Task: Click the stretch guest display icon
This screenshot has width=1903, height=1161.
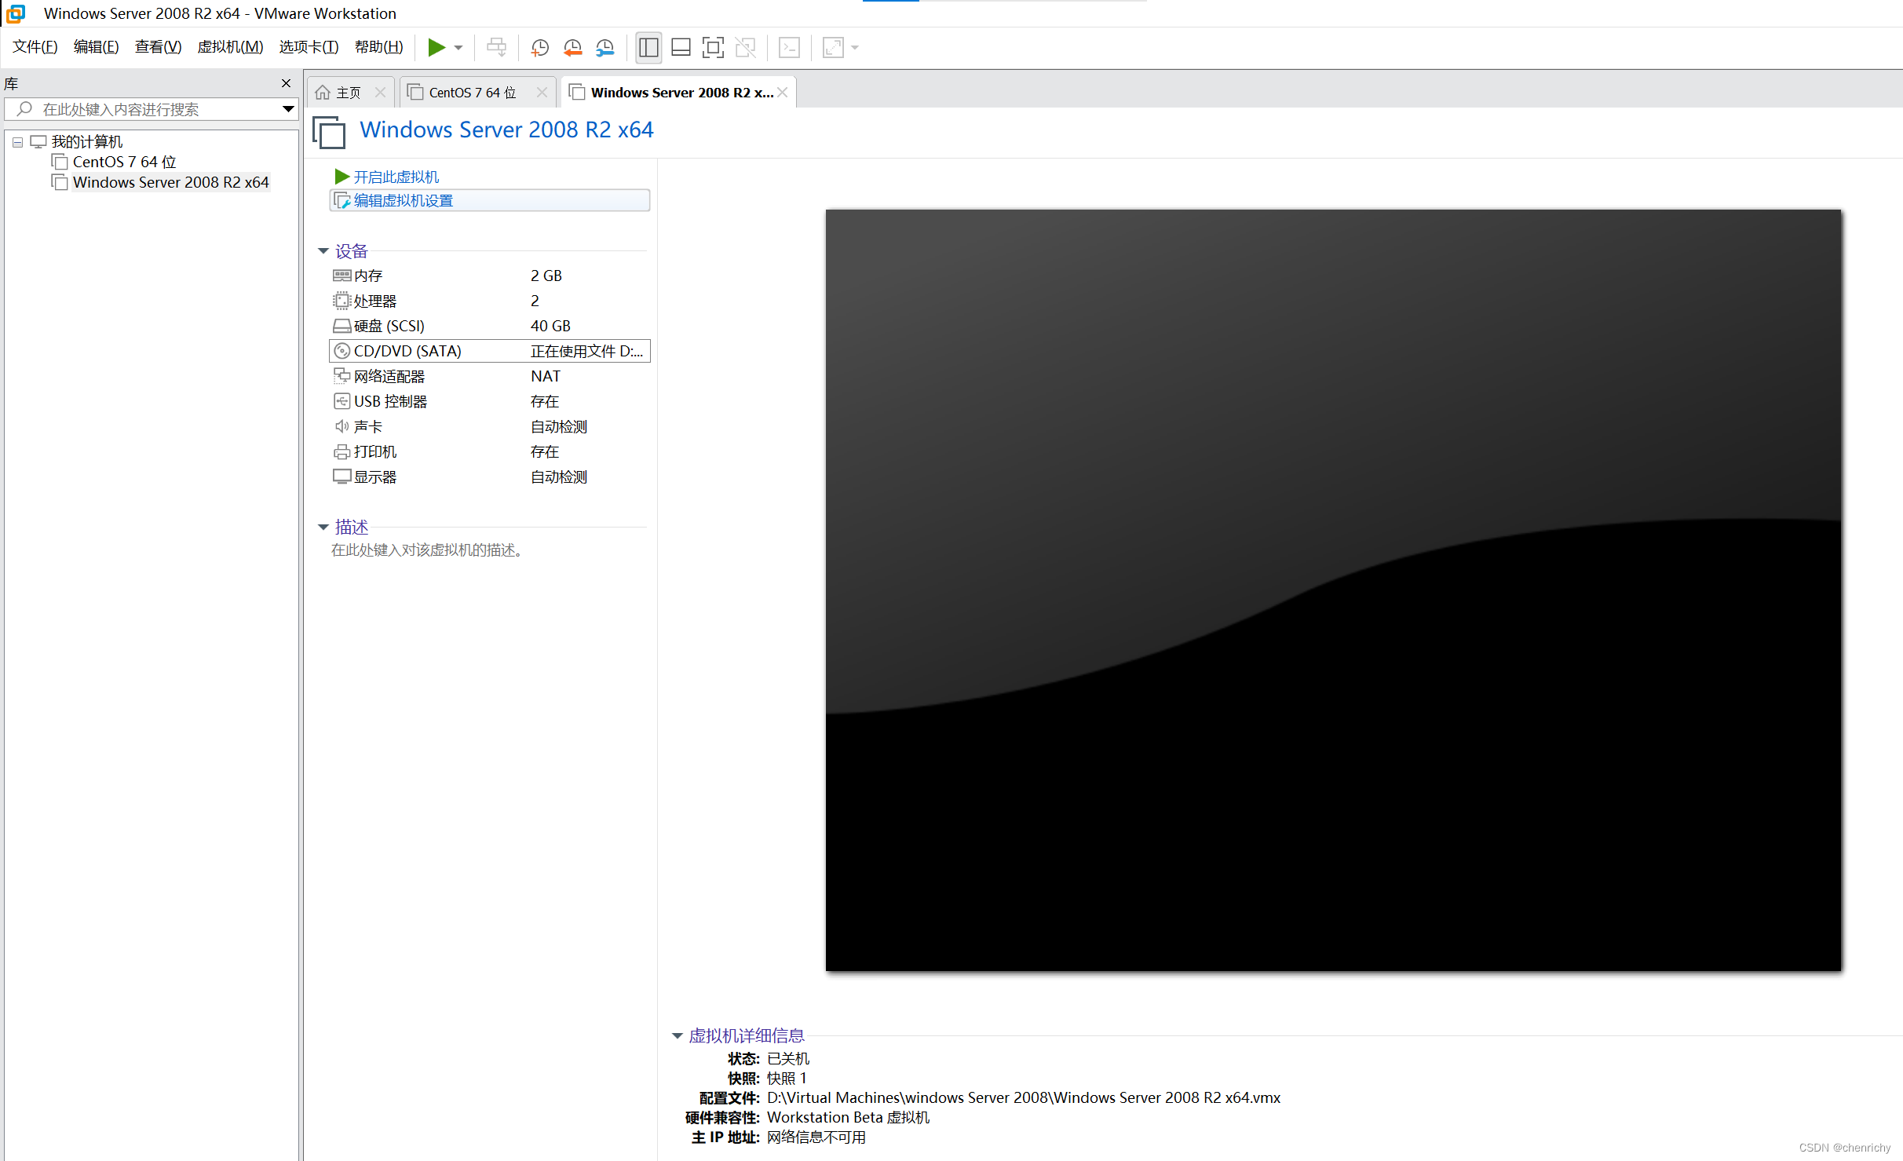Action: (833, 48)
